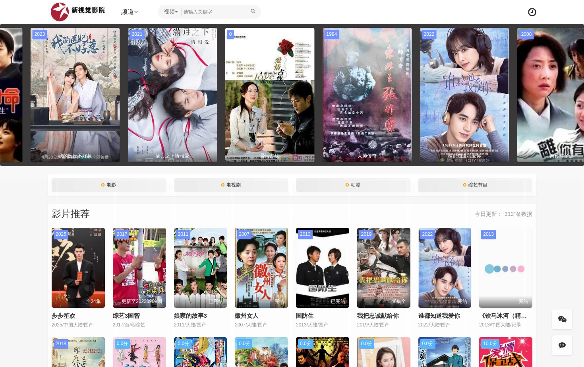Open the 我把忠诚献给你 recommended poster

(x=384, y=268)
